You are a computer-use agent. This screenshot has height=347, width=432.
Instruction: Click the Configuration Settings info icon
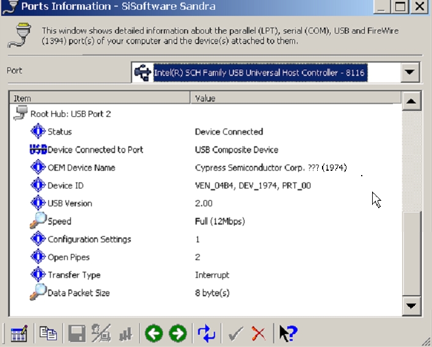click(38, 239)
